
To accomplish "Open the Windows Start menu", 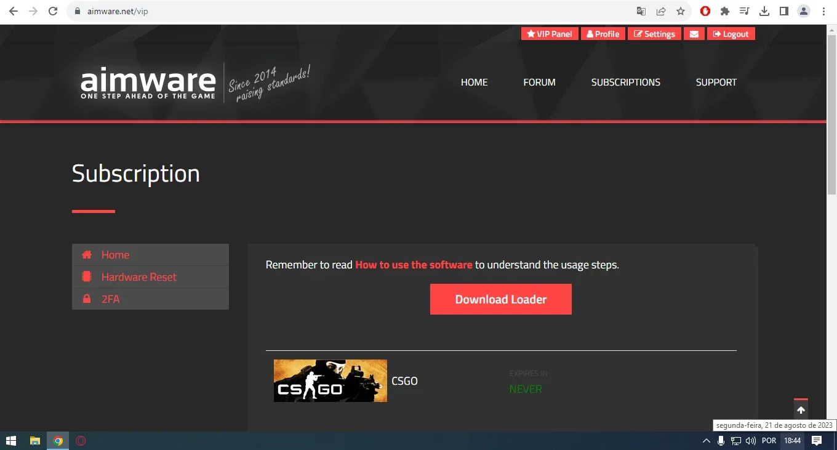I will (11, 441).
